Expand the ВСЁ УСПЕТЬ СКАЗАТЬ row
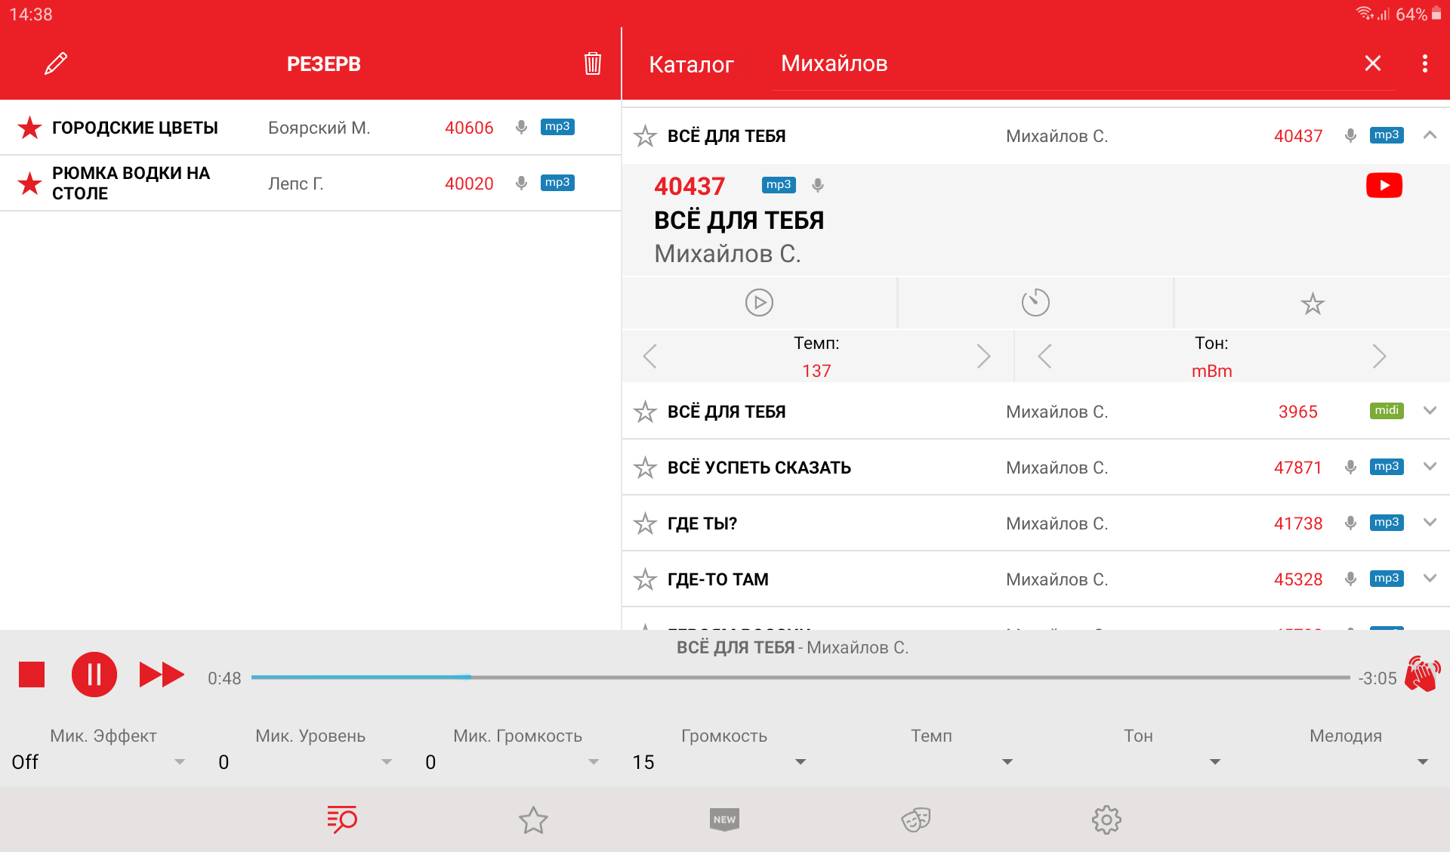 (x=1430, y=467)
